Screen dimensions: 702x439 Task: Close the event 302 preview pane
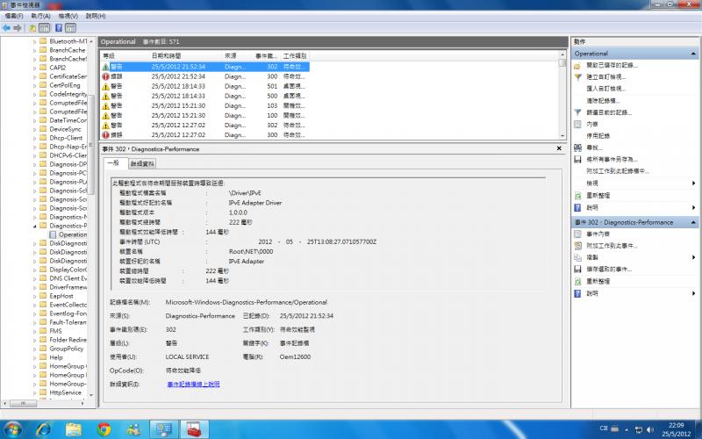click(558, 150)
